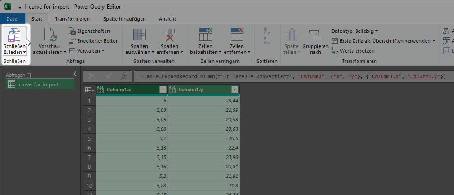Click the Gruppieren nach icon
This screenshot has width=454, height=195.
(315, 35)
